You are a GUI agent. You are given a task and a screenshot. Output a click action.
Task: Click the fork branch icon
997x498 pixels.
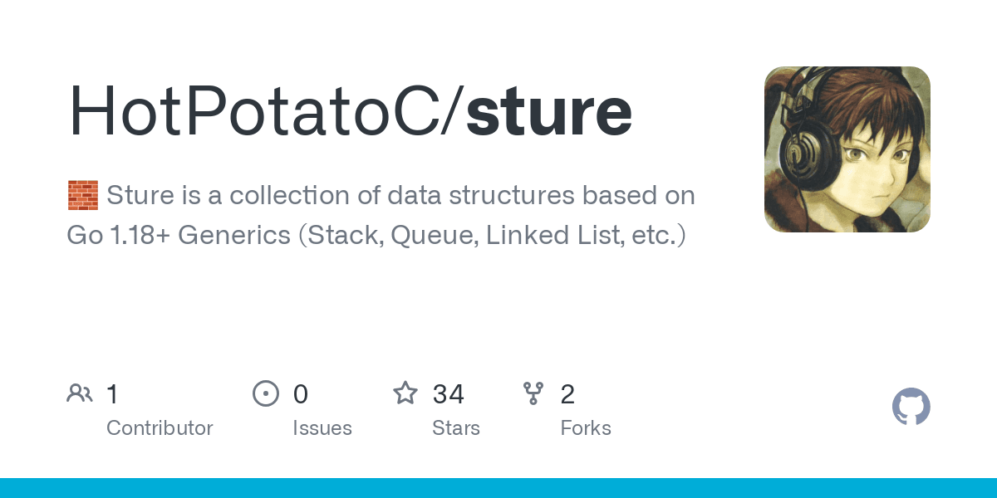tap(533, 393)
